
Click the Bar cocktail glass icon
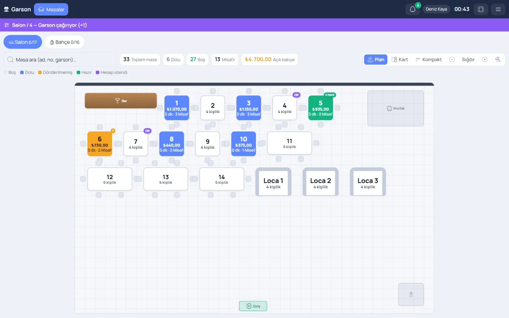tap(117, 101)
